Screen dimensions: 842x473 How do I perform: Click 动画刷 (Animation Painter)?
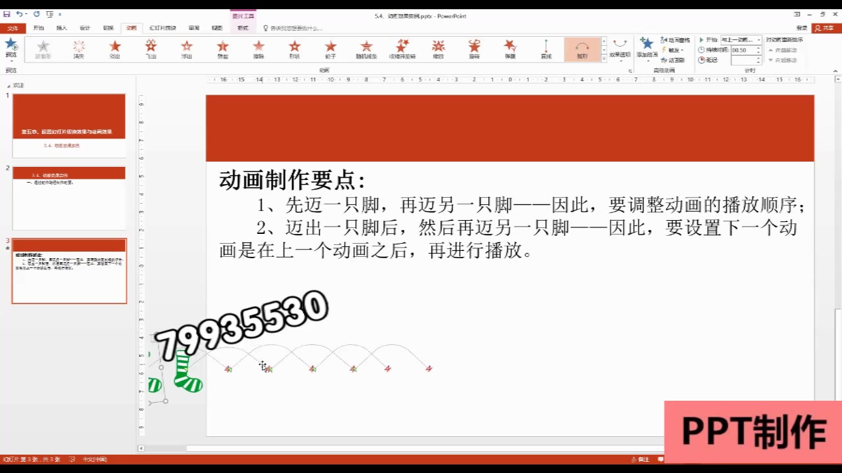coord(674,60)
